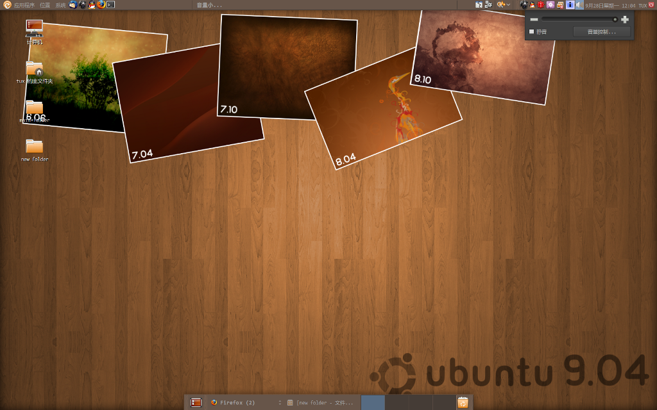Open the 系统 (System) menu
The width and height of the screenshot is (657, 410).
(60, 5)
